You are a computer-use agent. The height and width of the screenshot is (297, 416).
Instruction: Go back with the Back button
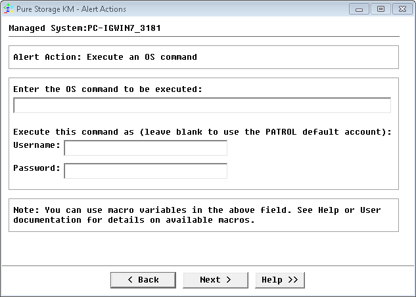click(x=143, y=280)
